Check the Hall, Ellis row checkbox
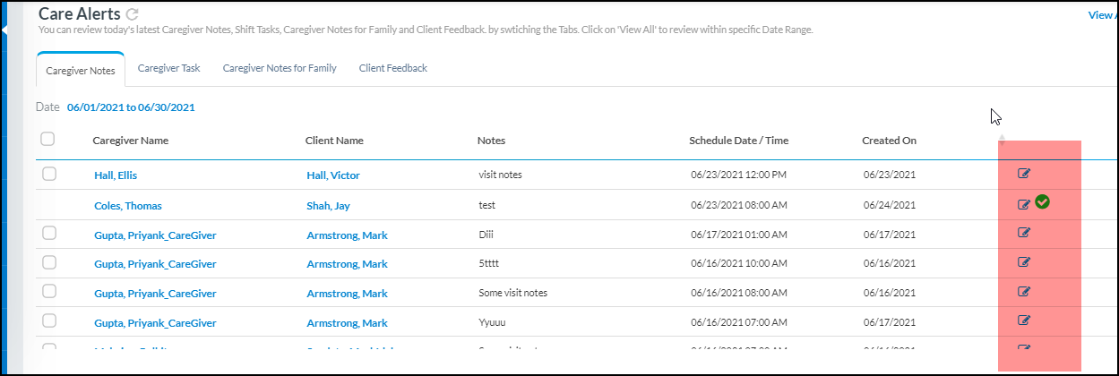 [48, 174]
